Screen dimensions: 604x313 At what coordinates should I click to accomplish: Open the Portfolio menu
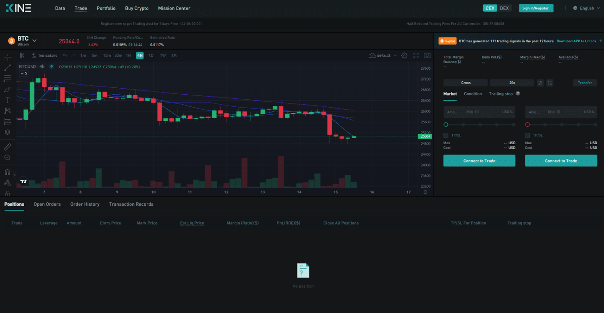106,8
